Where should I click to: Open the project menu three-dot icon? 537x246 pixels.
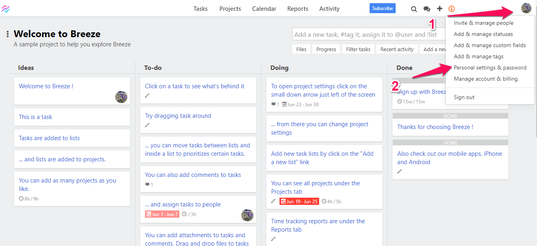point(8,34)
